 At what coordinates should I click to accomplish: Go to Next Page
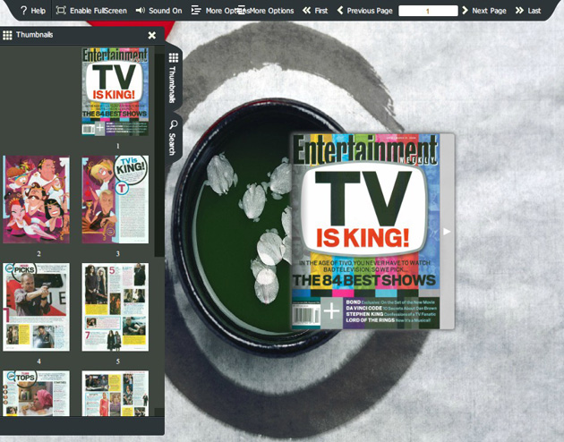pyautogui.click(x=484, y=11)
